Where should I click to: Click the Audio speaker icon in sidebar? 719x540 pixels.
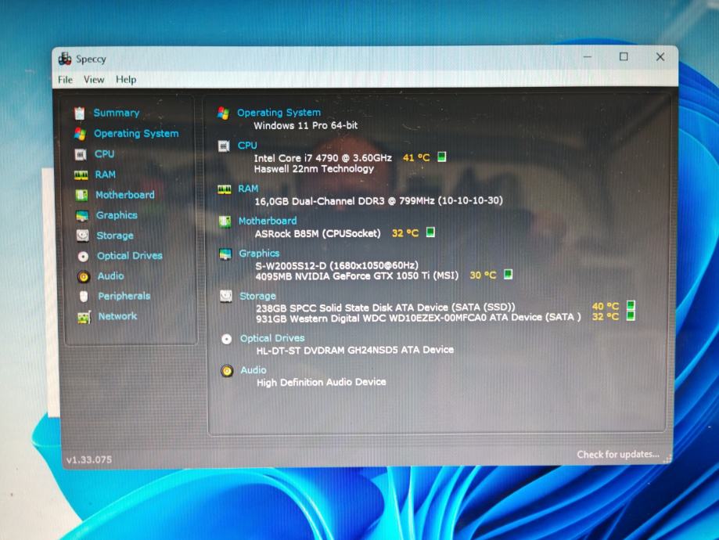coord(84,276)
